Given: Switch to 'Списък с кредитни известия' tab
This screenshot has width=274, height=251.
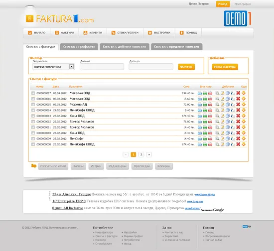Looking at the screenshot, I should coord(177,47).
